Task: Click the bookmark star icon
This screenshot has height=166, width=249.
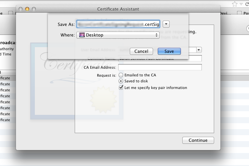Action: pos(235,4)
